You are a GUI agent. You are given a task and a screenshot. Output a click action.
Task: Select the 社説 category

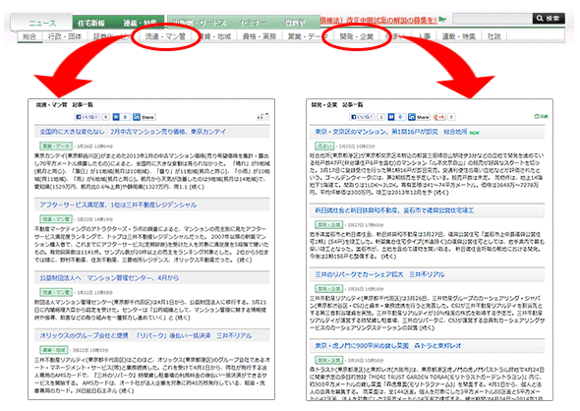[x=493, y=36]
